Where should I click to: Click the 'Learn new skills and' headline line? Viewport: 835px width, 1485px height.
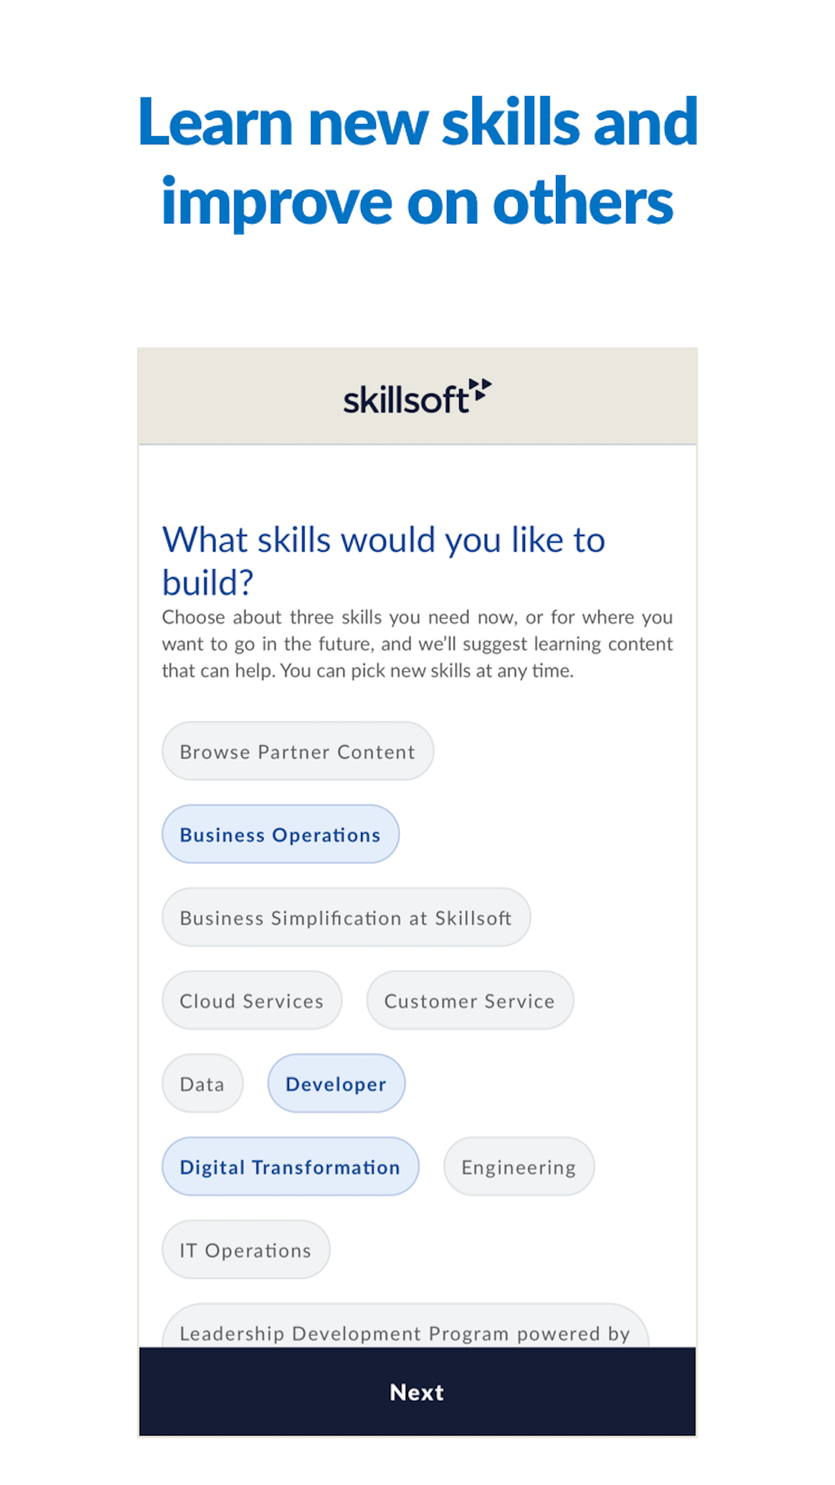pos(417,122)
